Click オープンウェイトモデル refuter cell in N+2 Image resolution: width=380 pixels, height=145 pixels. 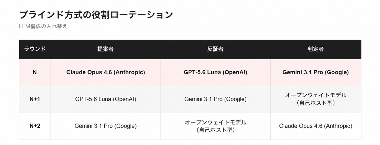[215, 126]
